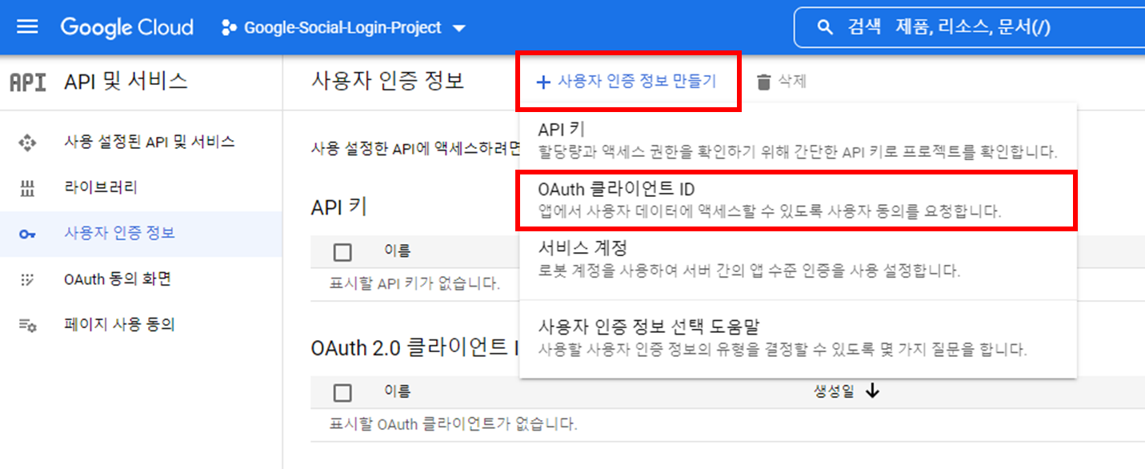
Task: Click the 사용자 인증 정보 만들기 button
Action: coord(628,82)
